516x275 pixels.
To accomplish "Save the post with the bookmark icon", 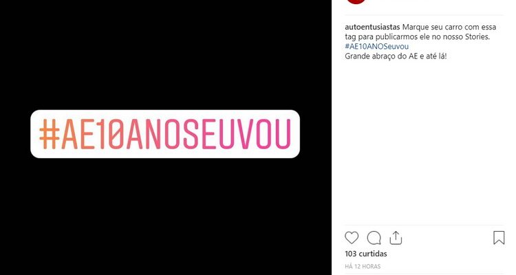I will 499,237.
